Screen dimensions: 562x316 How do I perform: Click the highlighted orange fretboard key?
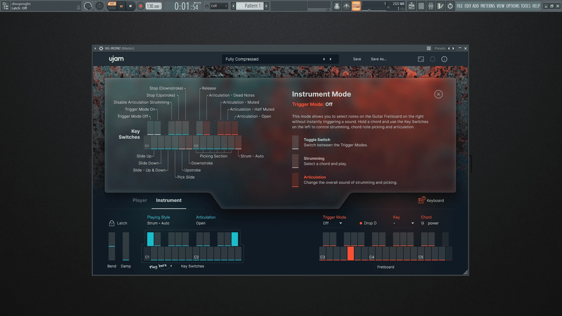tap(351, 253)
